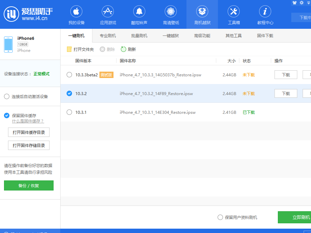Click the iPhone6 device icon
311x233 pixels.
coord(8,45)
